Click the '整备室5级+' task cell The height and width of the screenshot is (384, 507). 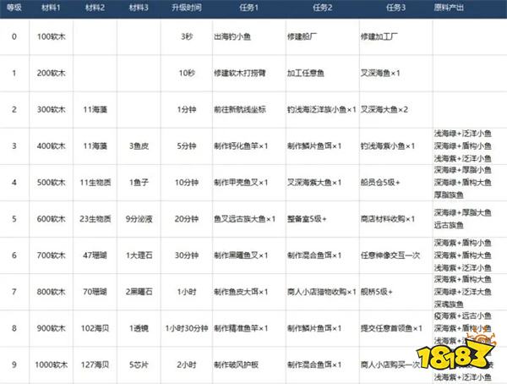[307, 219]
